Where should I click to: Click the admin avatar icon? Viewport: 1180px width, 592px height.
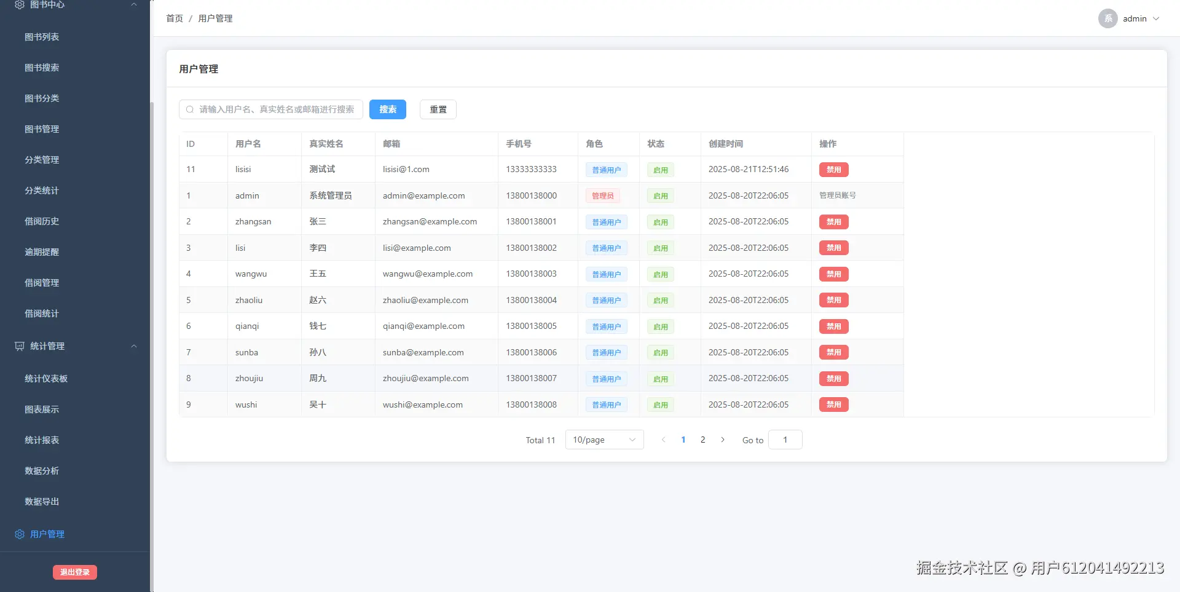pyautogui.click(x=1107, y=18)
